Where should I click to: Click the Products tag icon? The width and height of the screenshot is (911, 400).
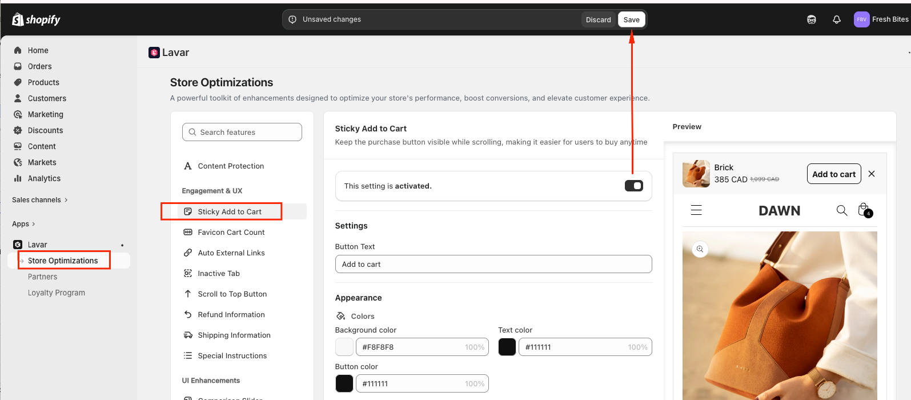click(x=18, y=82)
